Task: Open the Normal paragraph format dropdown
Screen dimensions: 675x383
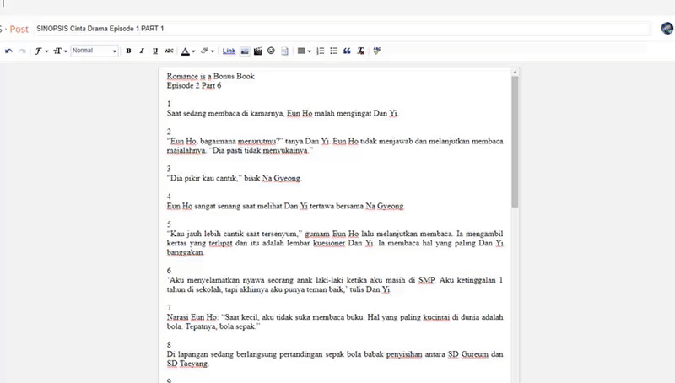Action: [94, 51]
